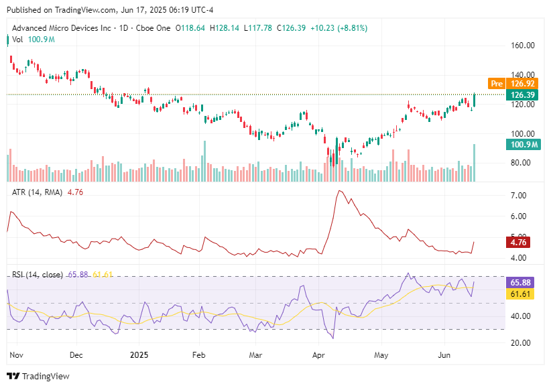Click the 20.00 RSI axis label
Image resolution: width=551 pixels, height=388 pixels.
520,343
